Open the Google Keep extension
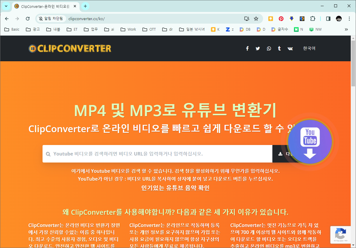The height and width of the screenshot is (248, 356). click(271, 19)
